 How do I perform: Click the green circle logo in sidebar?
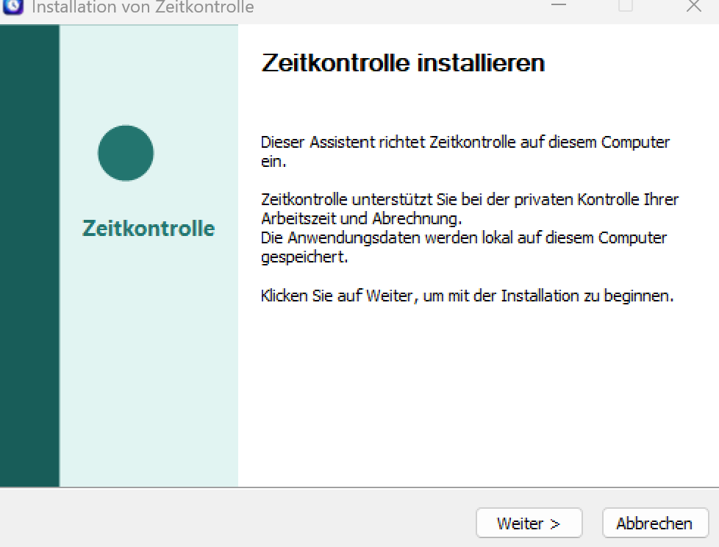tap(126, 153)
